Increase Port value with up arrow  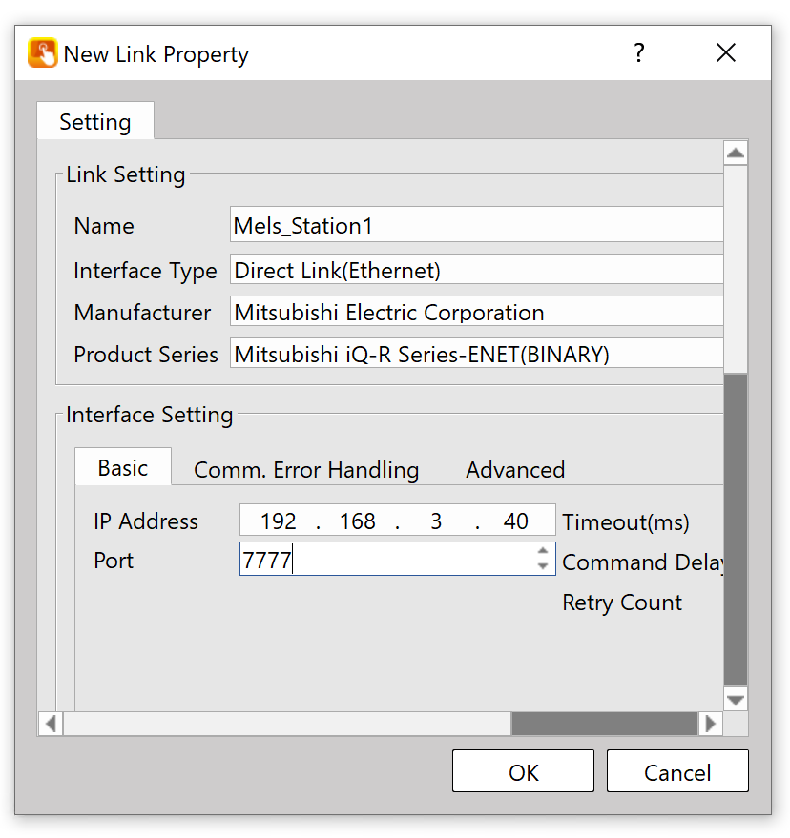click(543, 552)
